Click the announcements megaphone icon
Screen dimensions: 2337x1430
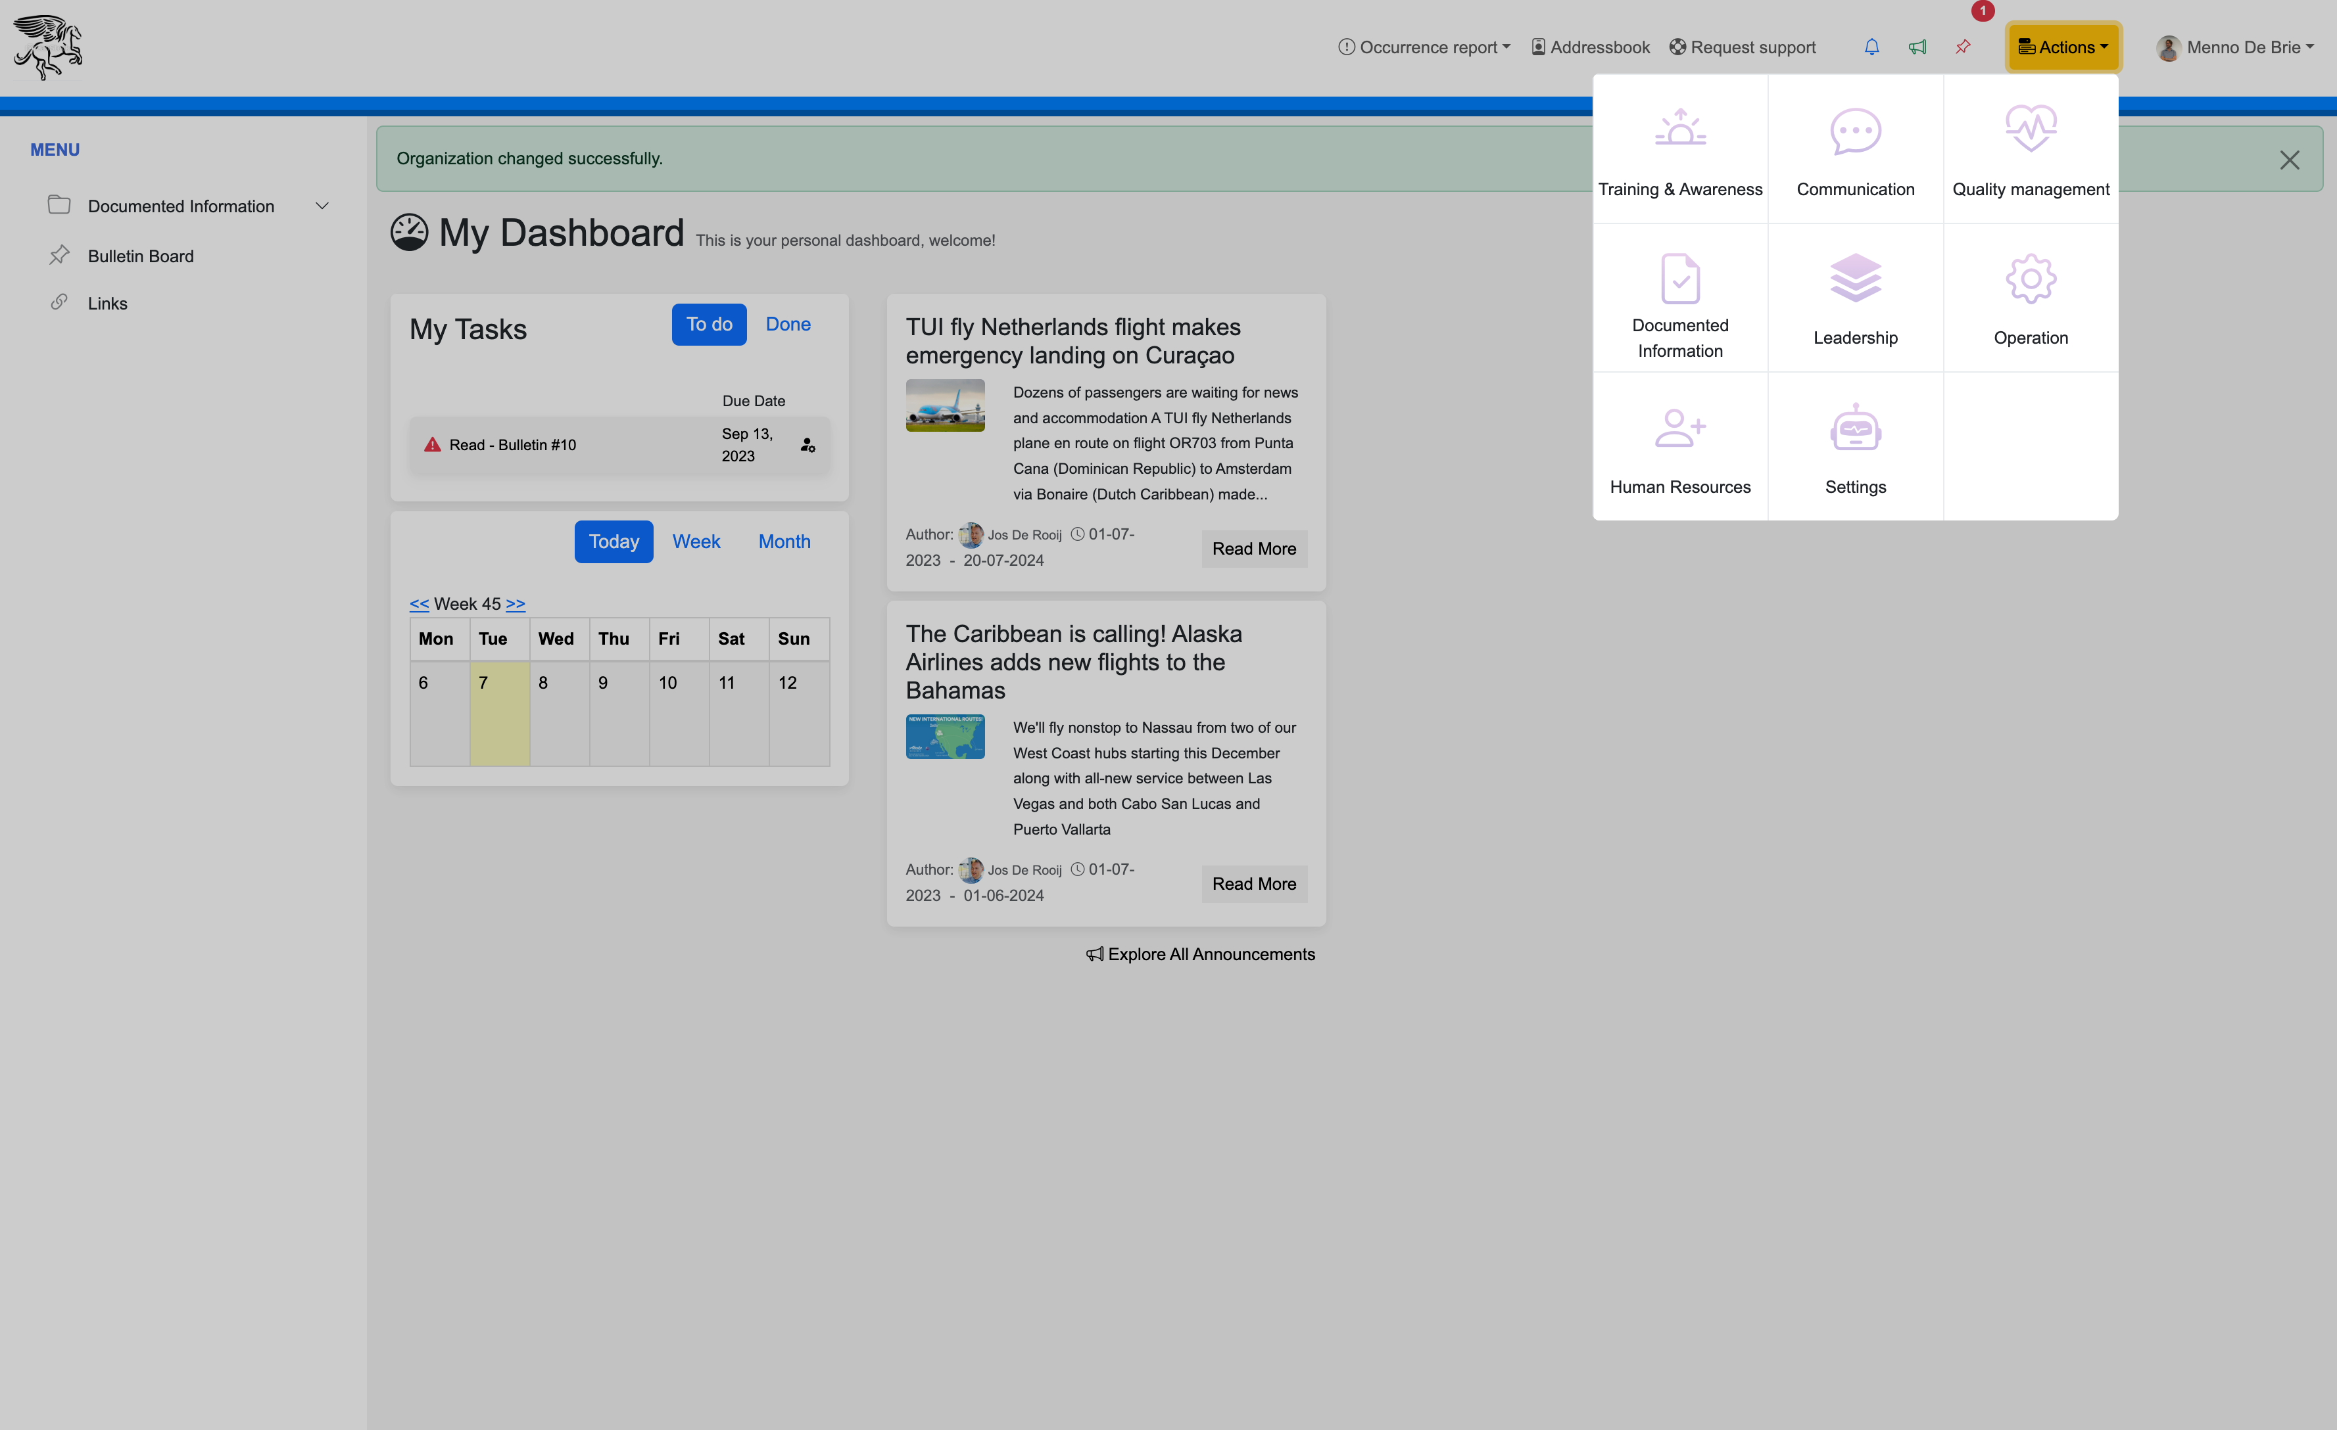pyautogui.click(x=1917, y=47)
